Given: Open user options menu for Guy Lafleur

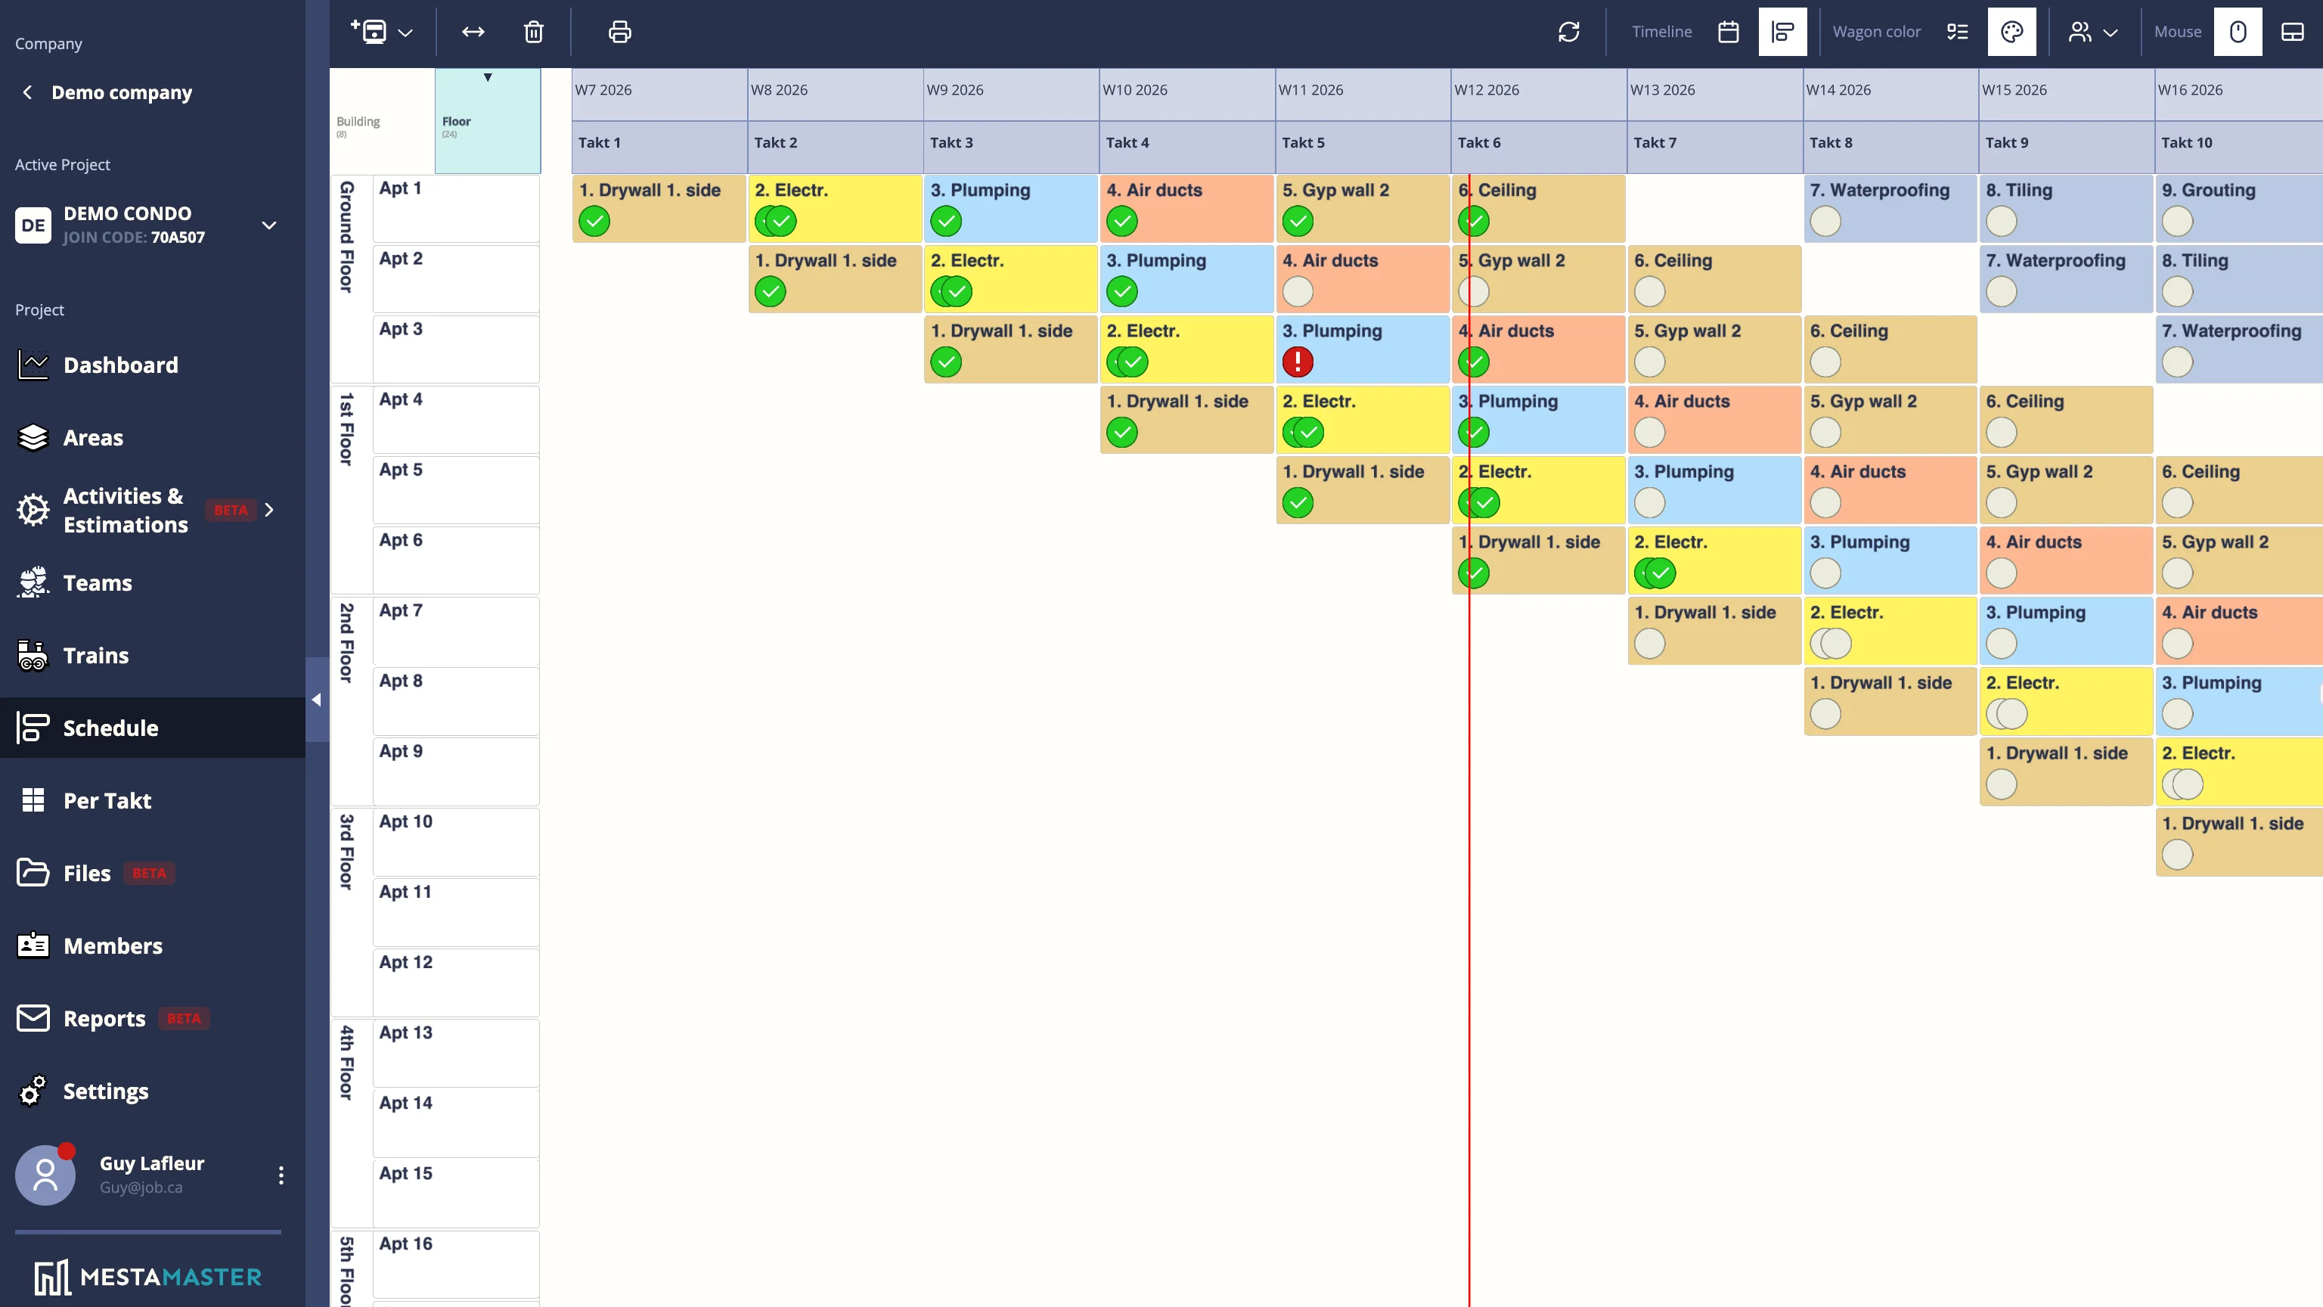Looking at the screenshot, I should click(281, 1175).
